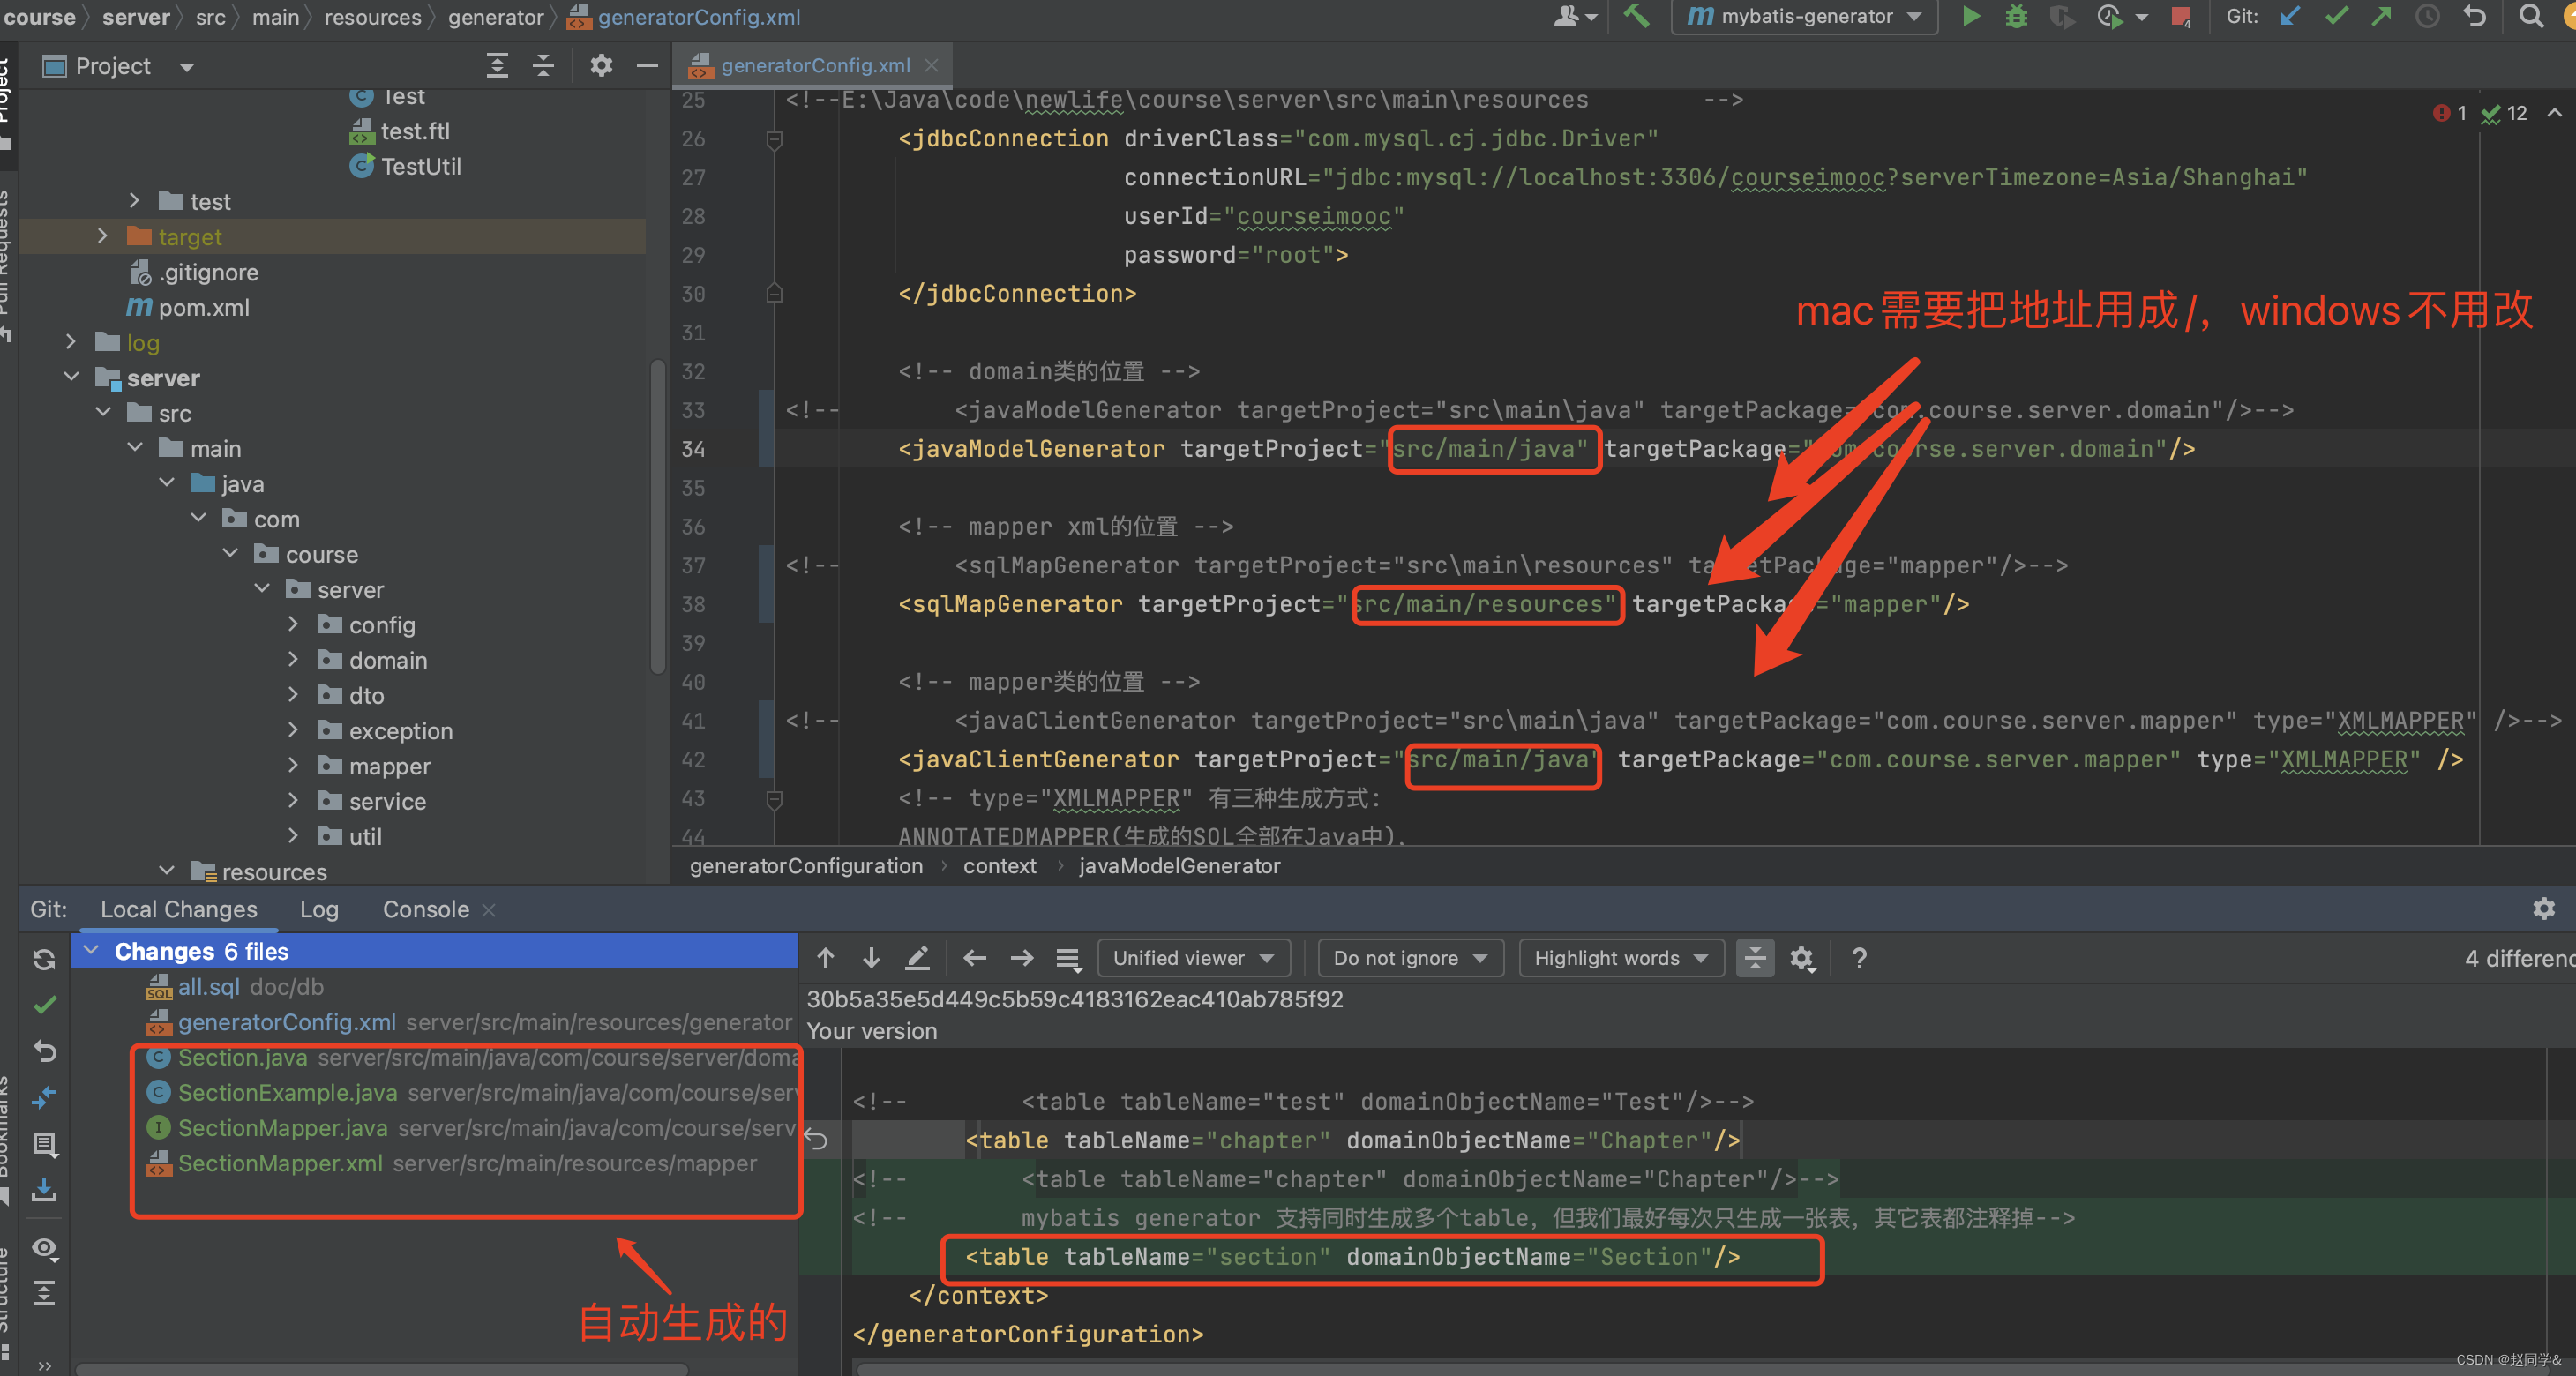The height and width of the screenshot is (1376, 2576).
Task: Open the diff viewer settings gear
Action: (x=1801, y=959)
